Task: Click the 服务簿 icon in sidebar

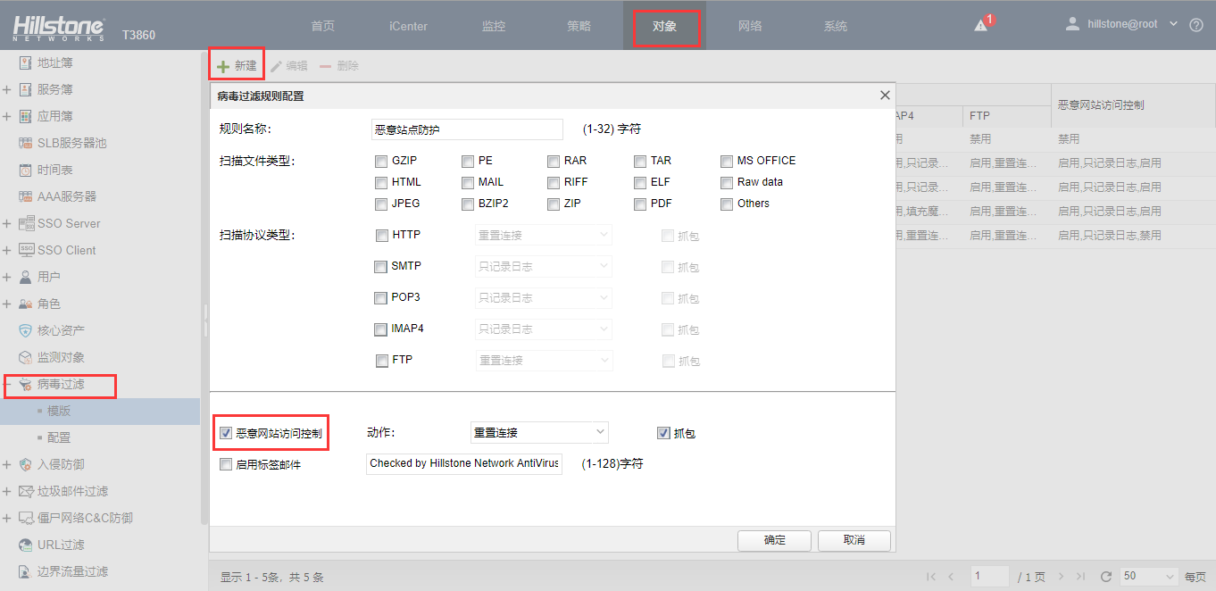Action: pos(25,89)
